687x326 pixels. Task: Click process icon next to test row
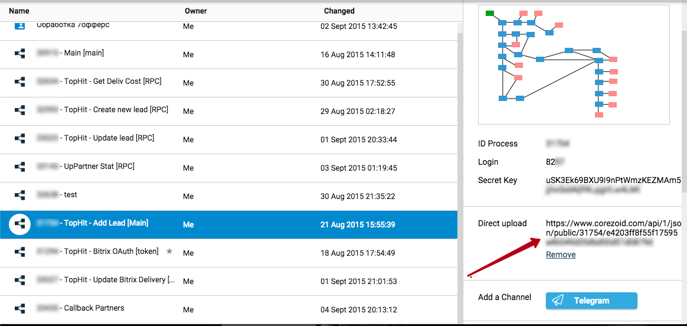[19, 195]
